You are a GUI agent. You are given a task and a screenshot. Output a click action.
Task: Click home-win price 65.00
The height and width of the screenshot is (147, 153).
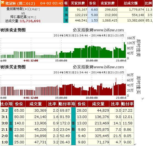pos(19,111)
